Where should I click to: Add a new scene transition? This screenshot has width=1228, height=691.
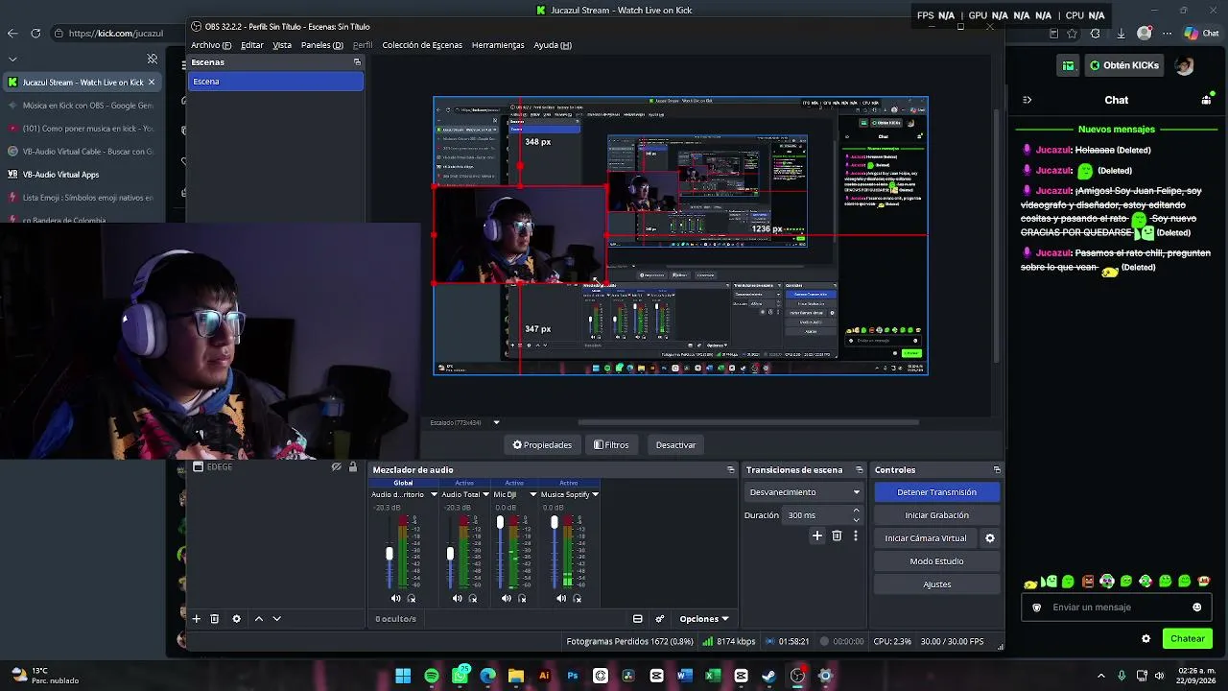pos(817,536)
